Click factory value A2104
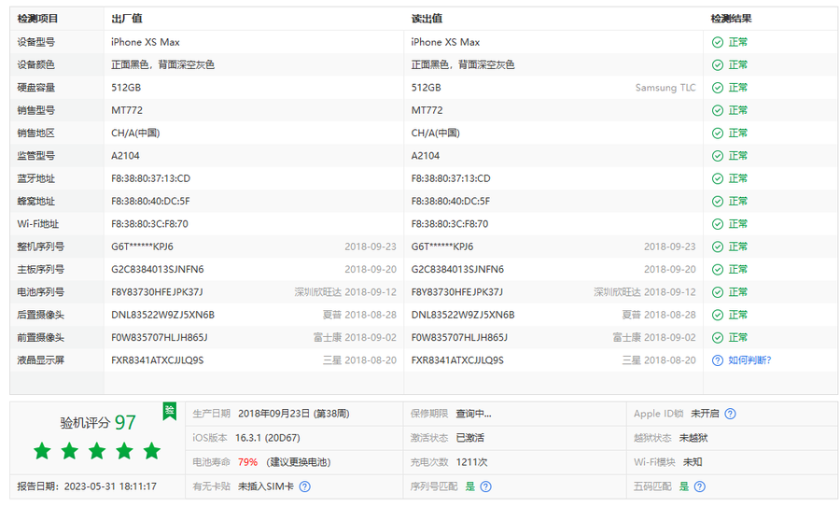840x507 pixels. point(125,156)
